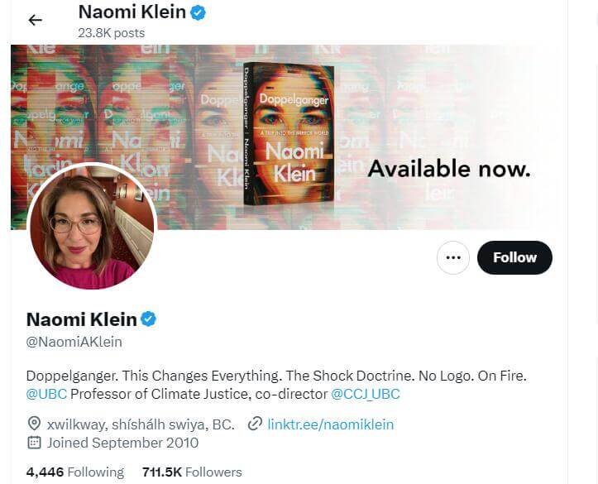Click the verified badge beside the profile name
The height and width of the screenshot is (484, 598).
(x=148, y=319)
